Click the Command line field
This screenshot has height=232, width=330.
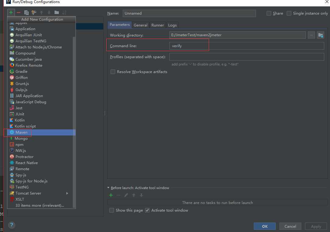[247, 46]
